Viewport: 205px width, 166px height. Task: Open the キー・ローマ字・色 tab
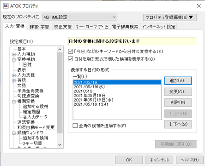(x=91, y=27)
